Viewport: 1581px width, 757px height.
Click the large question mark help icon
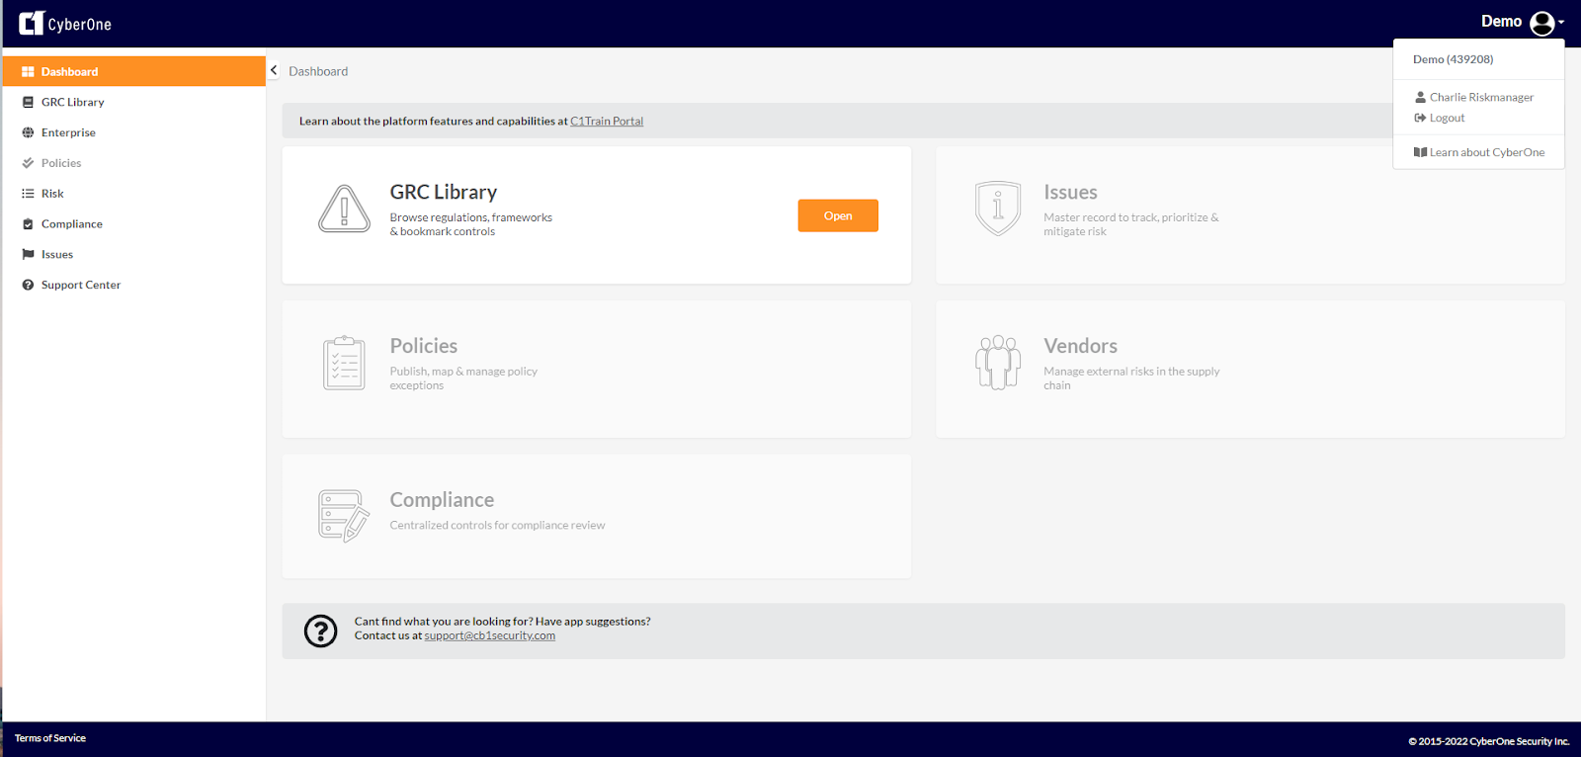click(320, 631)
